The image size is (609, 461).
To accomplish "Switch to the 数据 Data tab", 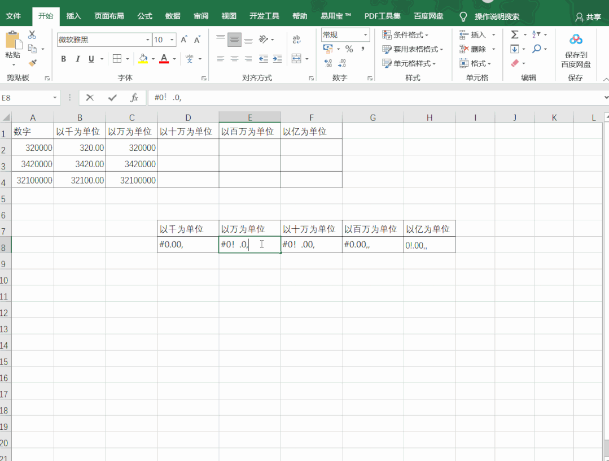I will click(x=173, y=16).
